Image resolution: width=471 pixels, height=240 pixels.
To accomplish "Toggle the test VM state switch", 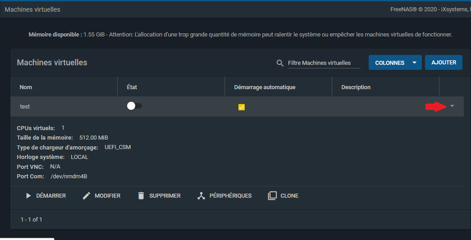I will pos(134,106).
